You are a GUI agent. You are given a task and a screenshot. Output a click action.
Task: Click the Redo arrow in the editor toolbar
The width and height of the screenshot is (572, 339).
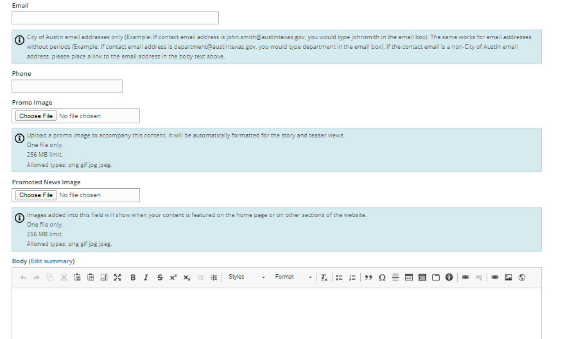pyautogui.click(x=37, y=278)
